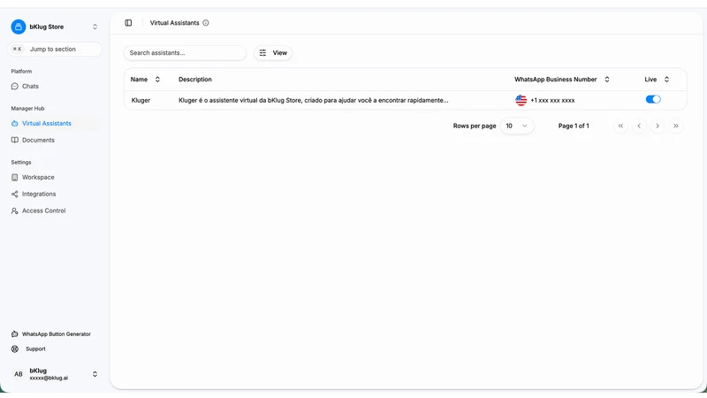Go to the first page button
The image size is (707, 398).
(621, 126)
